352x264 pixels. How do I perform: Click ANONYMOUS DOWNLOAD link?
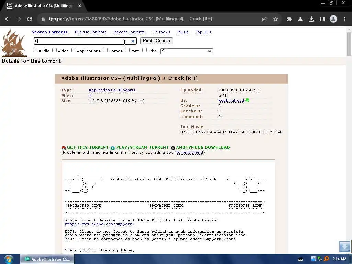(203, 147)
